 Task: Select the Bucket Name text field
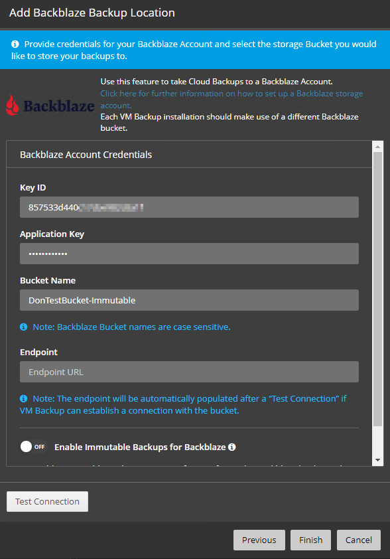click(189, 300)
